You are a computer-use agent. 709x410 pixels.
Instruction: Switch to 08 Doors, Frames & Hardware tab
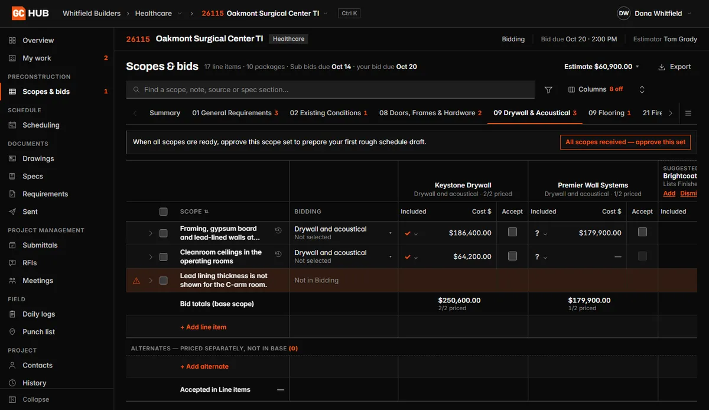pyautogui.click(x=431, y=113)
